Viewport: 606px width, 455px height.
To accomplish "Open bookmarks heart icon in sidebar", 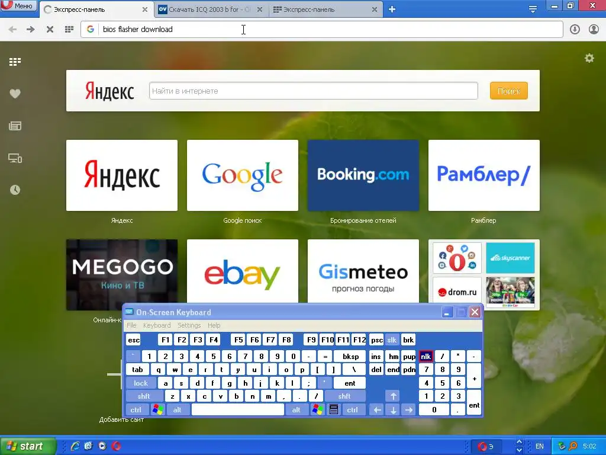I will 15,94.
